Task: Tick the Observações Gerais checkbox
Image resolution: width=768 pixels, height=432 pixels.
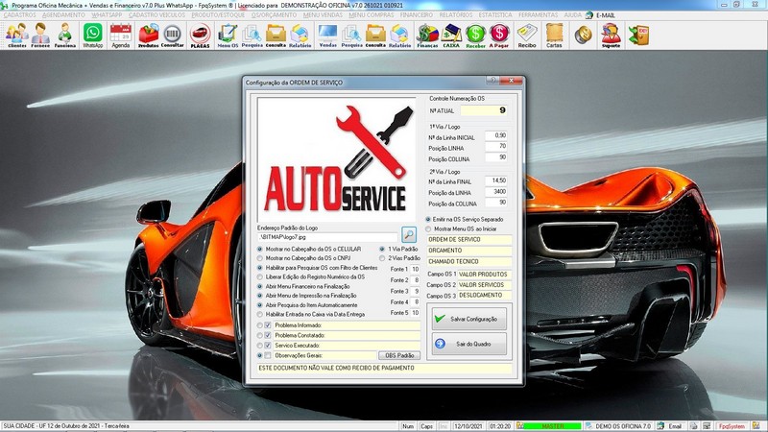Action: tap(268, 355)
